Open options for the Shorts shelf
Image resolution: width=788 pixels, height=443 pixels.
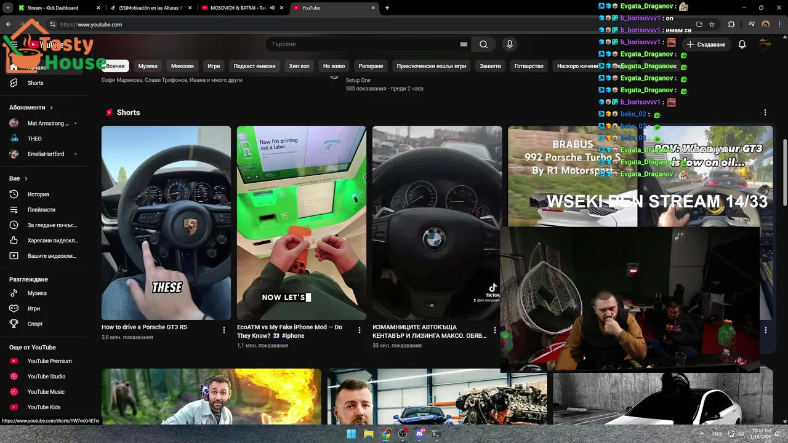(x=765, y=113)
